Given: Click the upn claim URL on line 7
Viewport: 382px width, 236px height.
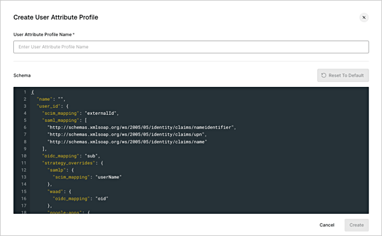Looking at the screenshot, I should [126, 134].
